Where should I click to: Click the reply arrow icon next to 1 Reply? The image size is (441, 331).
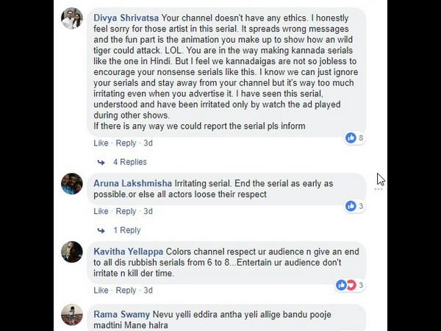tap(101, 230)
